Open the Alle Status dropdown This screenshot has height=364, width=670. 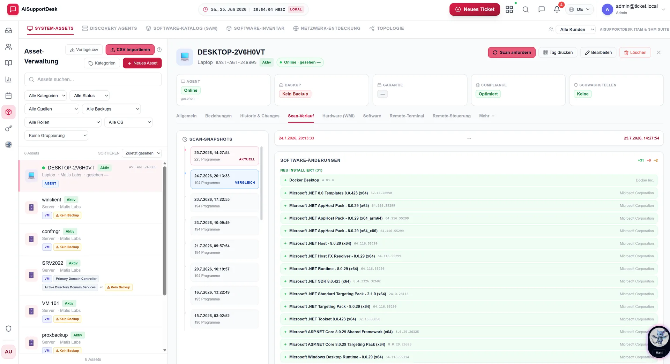point(90,96)
